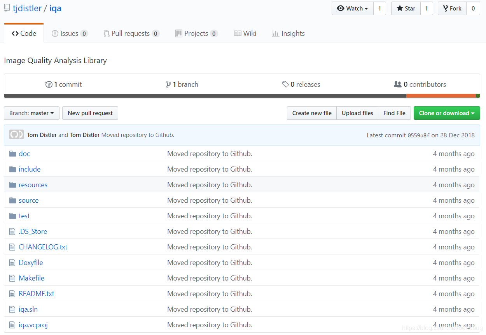Click the .DS_Store file icon

pyautogui.click(x=12, y=232)
